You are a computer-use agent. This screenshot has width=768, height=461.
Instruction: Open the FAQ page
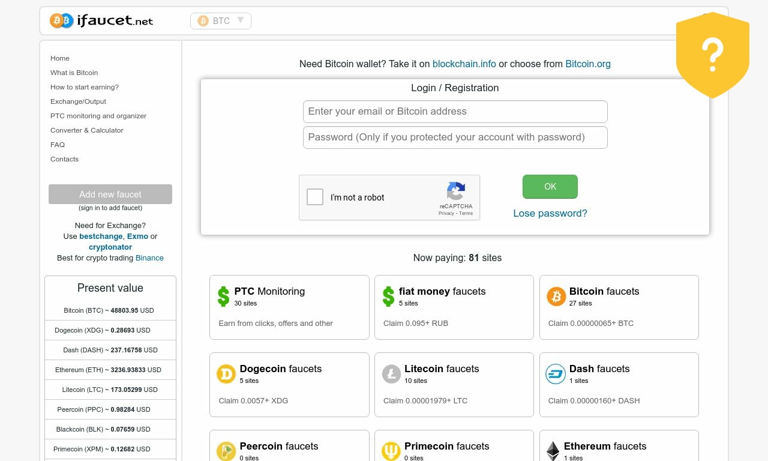(58, 145)
